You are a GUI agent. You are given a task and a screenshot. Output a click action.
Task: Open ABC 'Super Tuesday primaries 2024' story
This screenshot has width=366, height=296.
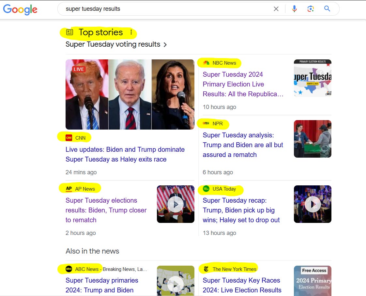point(102,285)
